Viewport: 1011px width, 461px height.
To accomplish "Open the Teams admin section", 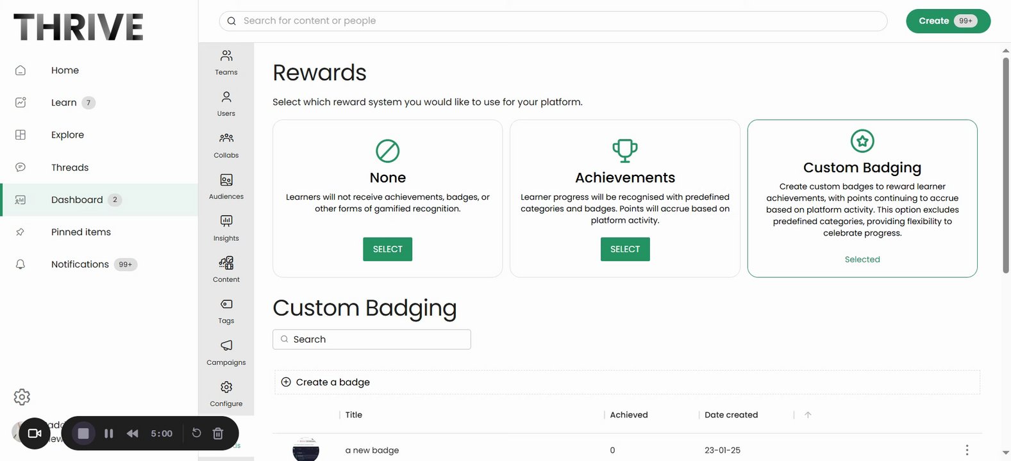I will [x=226, y=62].
